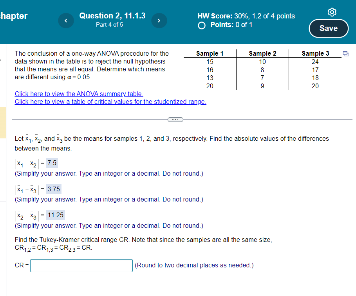
Task: Click the Question 2, 11.1.3 header
Action: [x=112, y=16]
